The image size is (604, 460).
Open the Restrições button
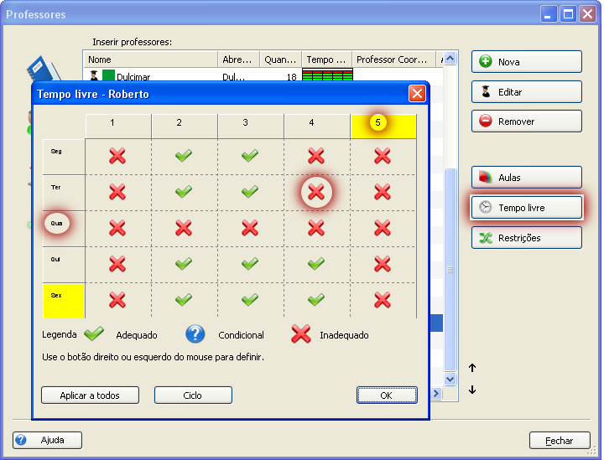[526, 238]
